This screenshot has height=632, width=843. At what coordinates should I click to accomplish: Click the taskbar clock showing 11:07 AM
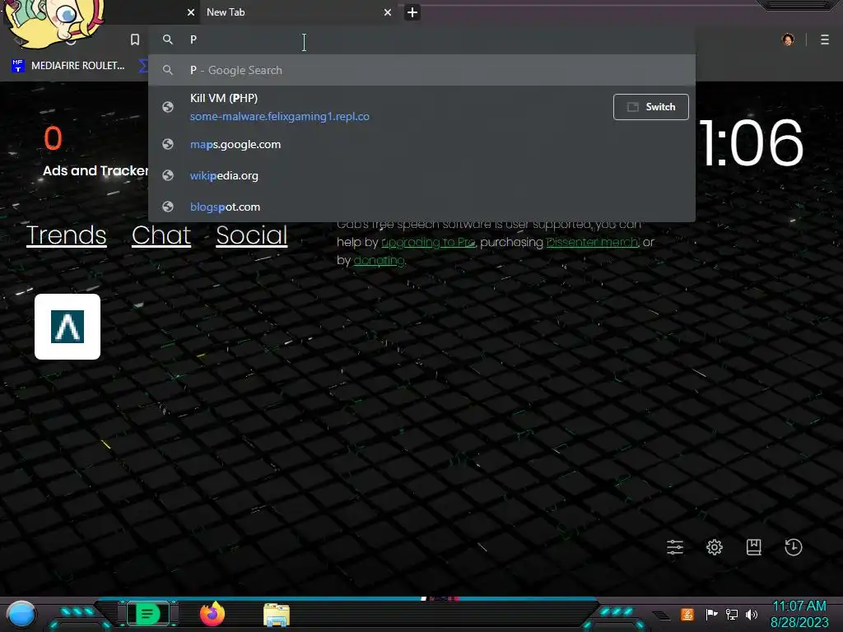[799, 614]
